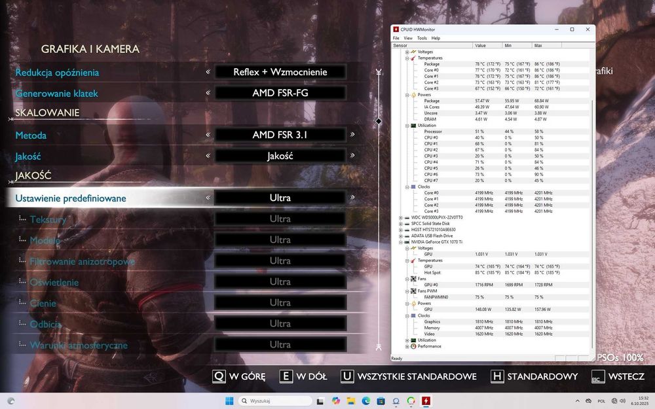Show hidden system tray icons

(x=577, y=400)
